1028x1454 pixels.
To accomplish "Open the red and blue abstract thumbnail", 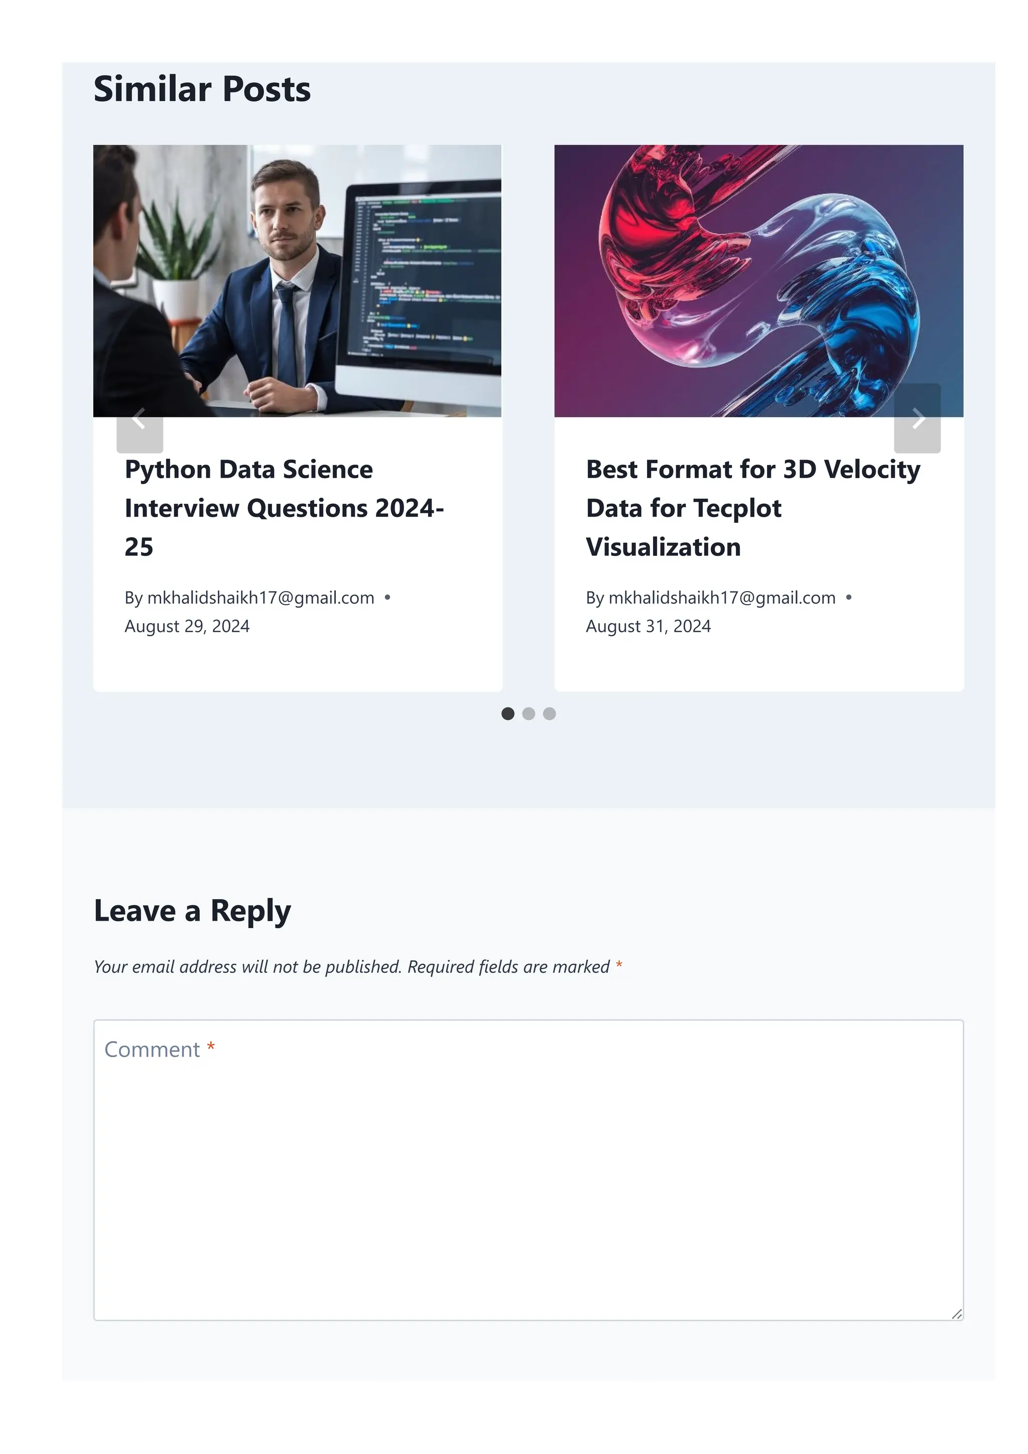I will (x=759, y=280).
